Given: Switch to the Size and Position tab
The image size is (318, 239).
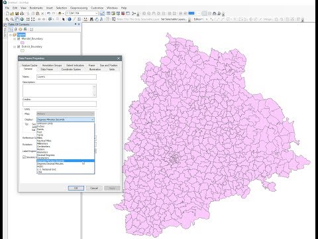Looking at the screenshot, I should 109,65.
